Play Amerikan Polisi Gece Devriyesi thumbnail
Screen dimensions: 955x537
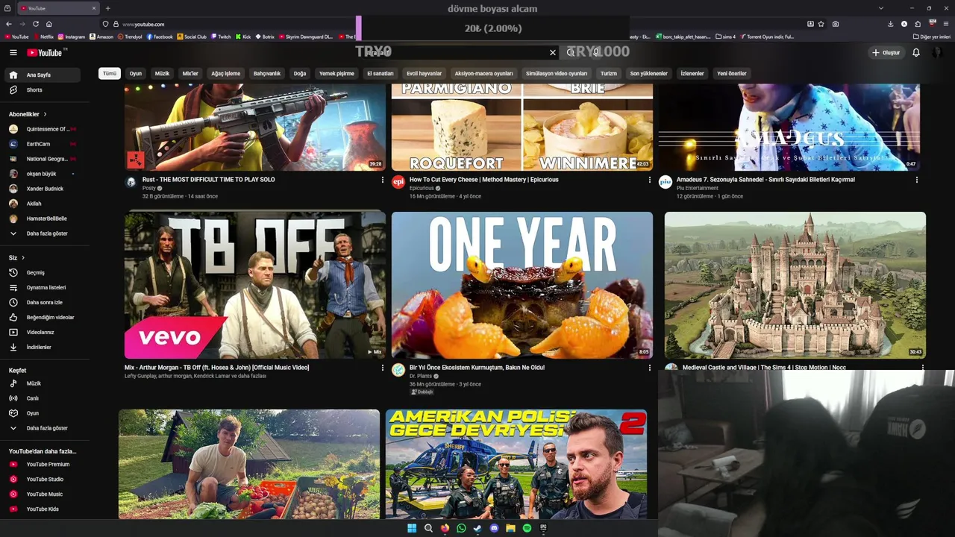(x=516, y=464)
